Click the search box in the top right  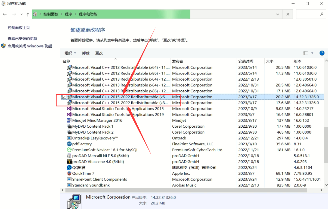tap(309, 14)
